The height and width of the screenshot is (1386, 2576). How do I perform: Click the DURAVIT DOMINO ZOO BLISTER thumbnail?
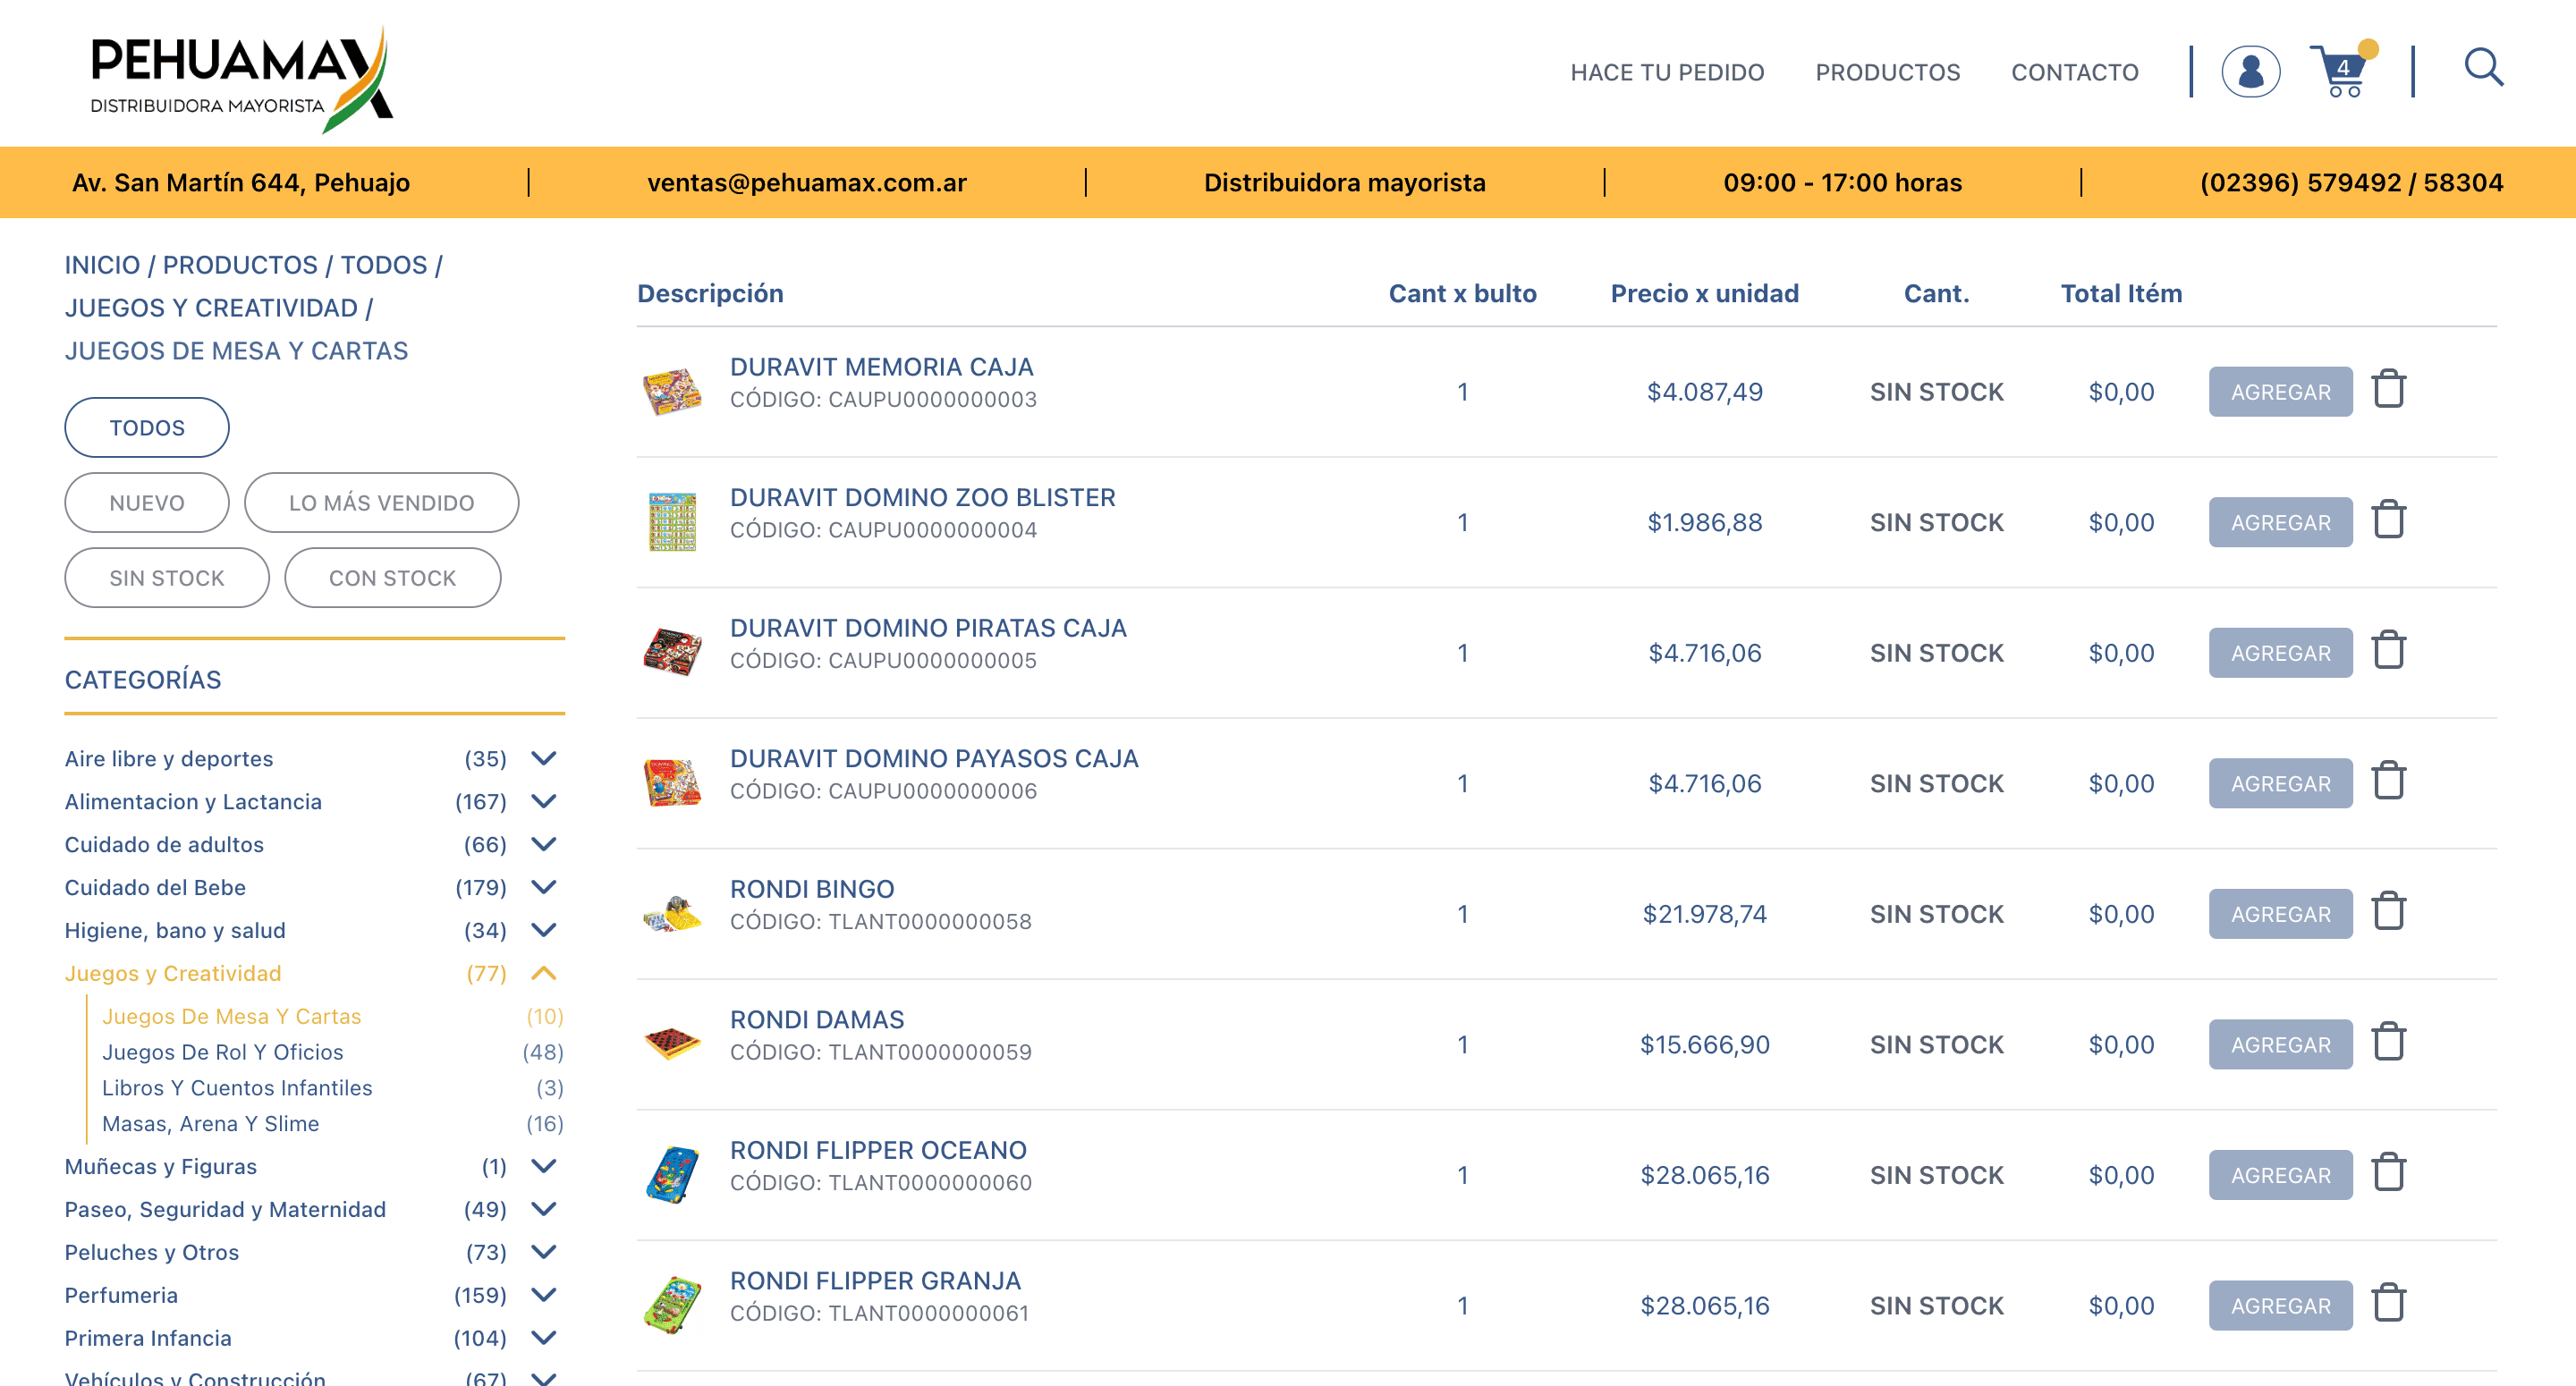coord(672,522)
